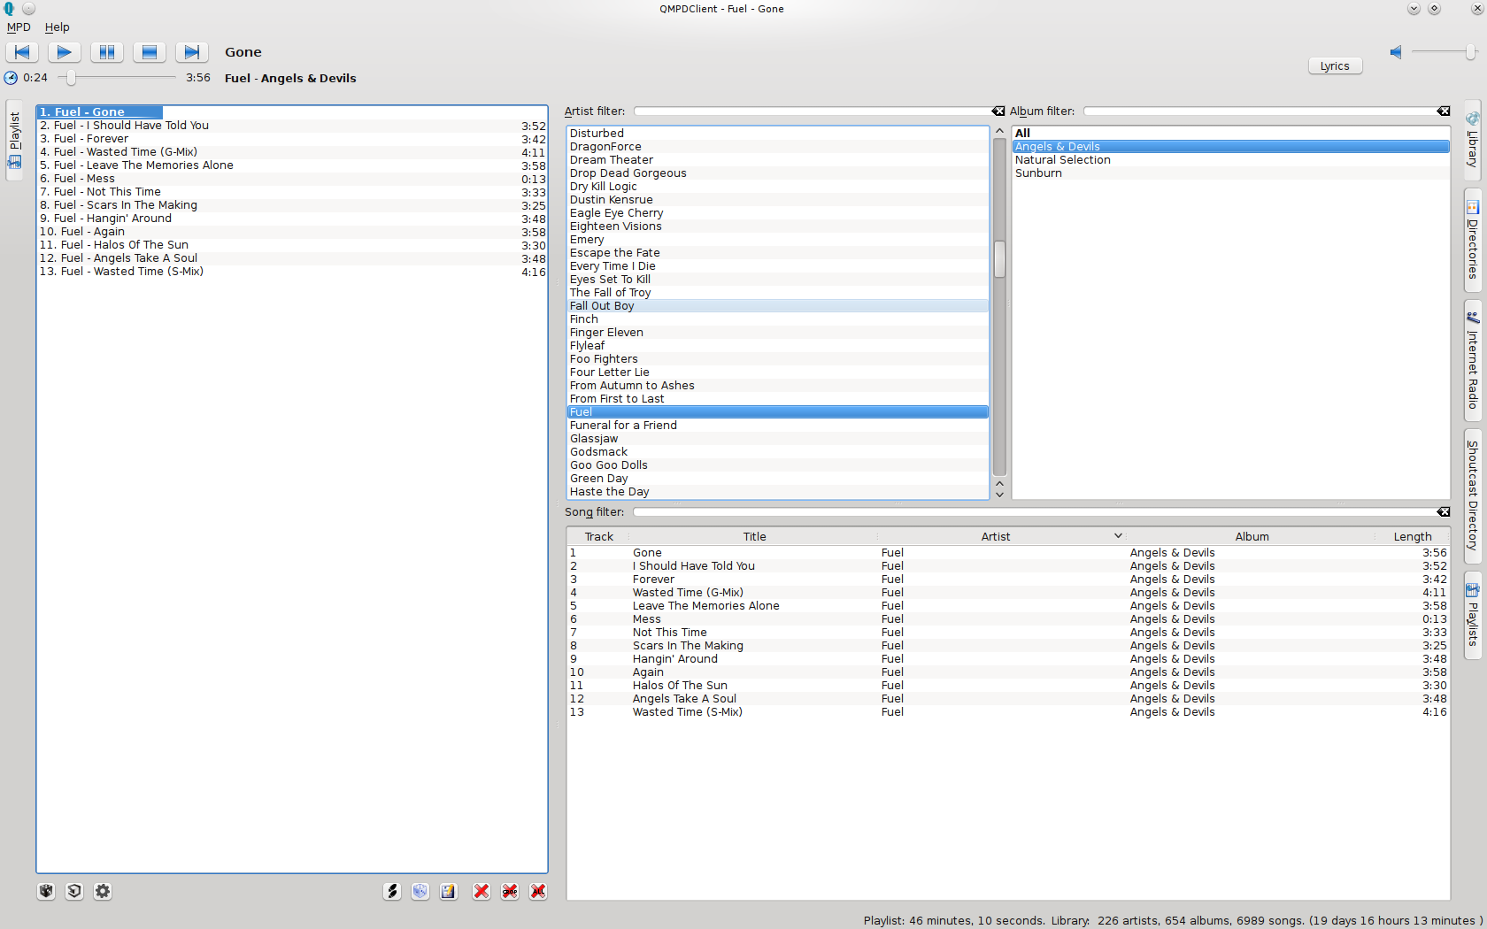The height and width of the screenshot is (929, 1487).
Task: Open the Lyrics panel button
Action: coord(1335,66)
